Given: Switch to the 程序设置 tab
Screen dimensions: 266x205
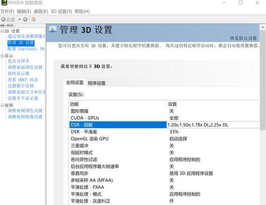Looking at the screenshot, I should (x=97, y=83).
